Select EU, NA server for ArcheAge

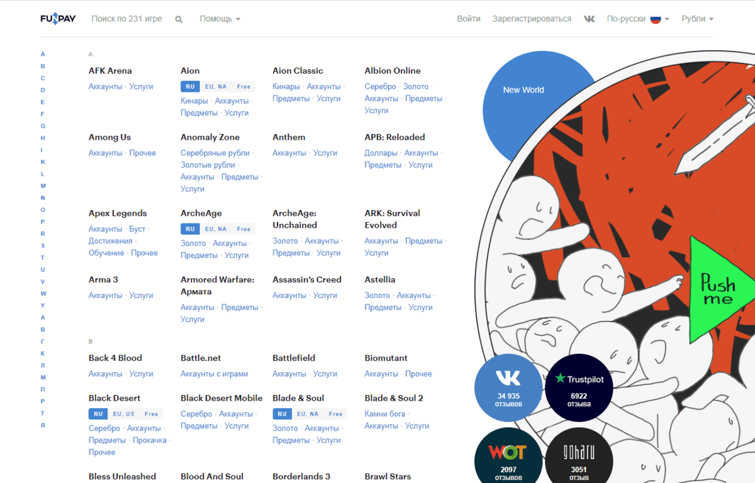216,229
